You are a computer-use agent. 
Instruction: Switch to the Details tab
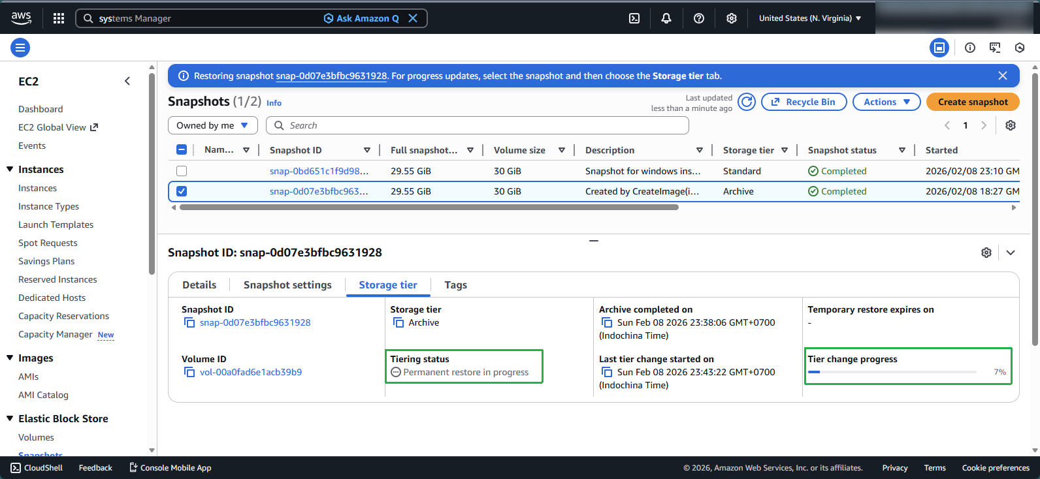(199, 285)
